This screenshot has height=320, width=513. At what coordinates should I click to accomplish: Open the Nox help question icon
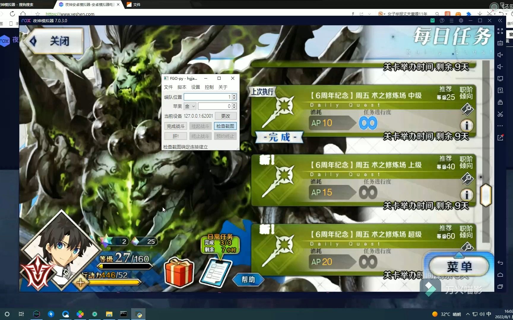[442, 20]
